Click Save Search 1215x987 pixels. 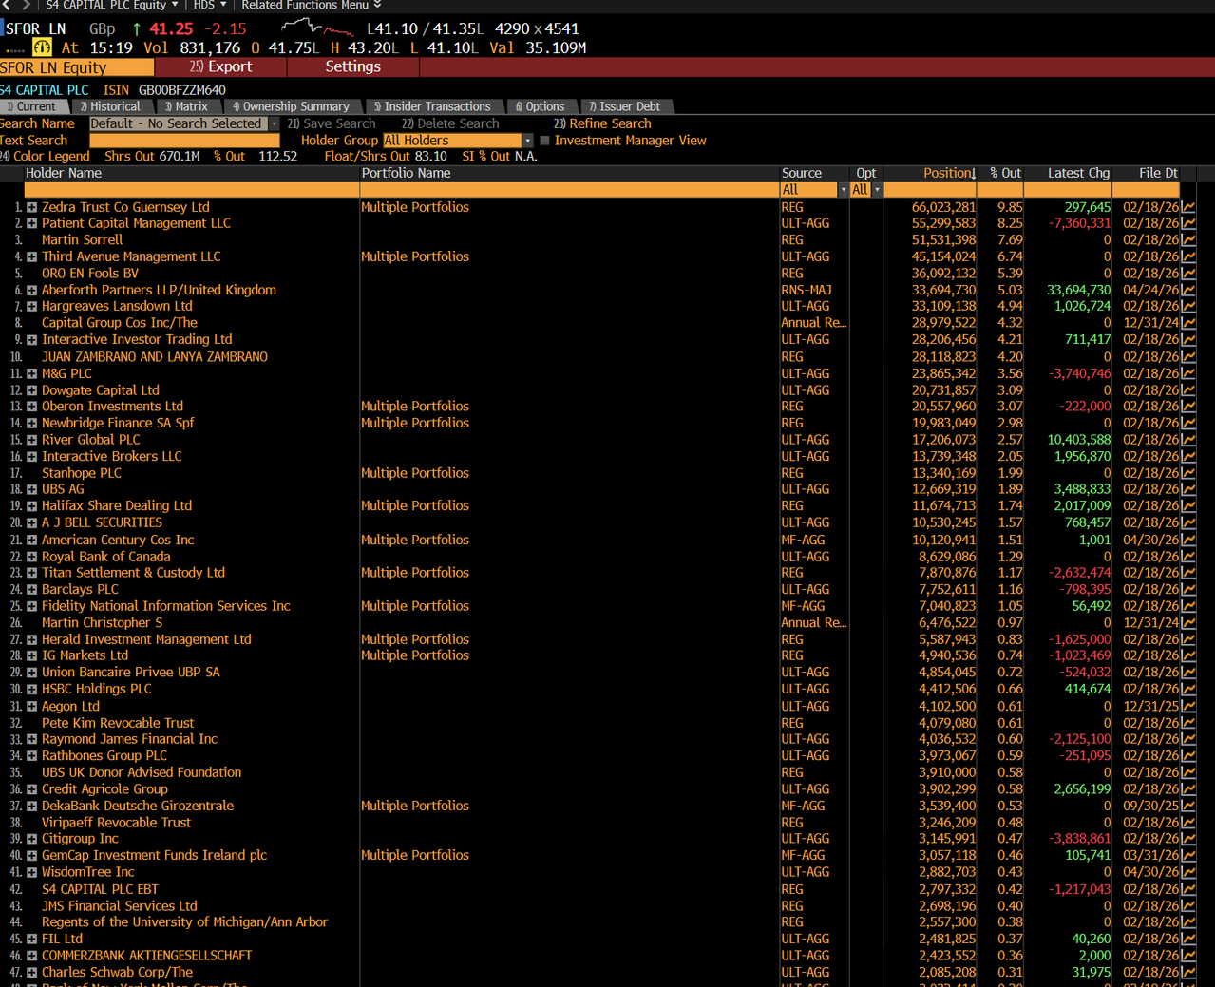pos(332,123)
